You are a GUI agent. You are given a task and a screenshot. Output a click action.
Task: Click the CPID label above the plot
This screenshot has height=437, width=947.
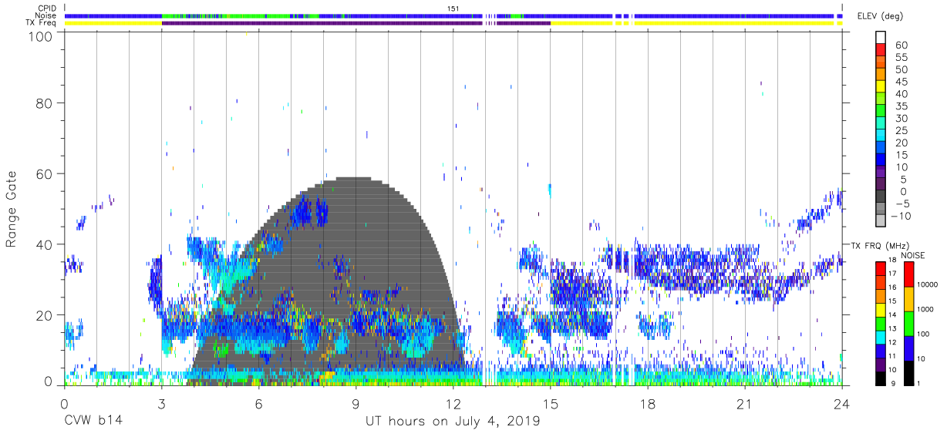tap(46, 8)
